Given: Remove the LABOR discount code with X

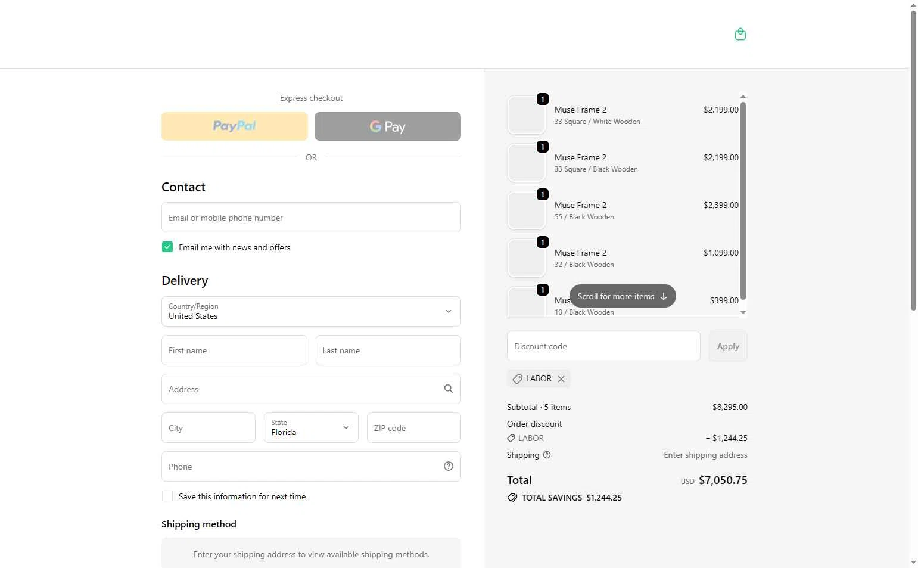Looking at the screenshot, I should (561, 379).
